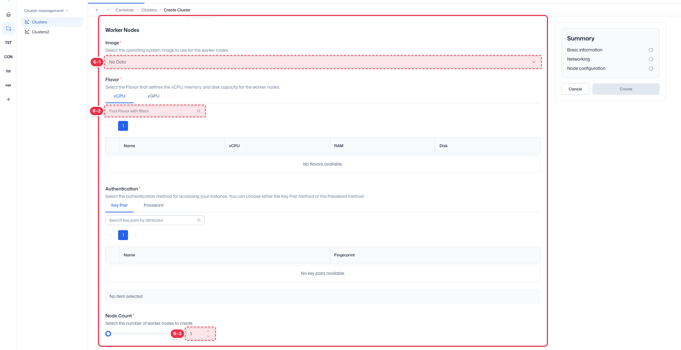Viewport: 681px width, 350px height.
Task: Click the Find Flavor with filters field
Action: pyautogui.click(x=155, y=111)
